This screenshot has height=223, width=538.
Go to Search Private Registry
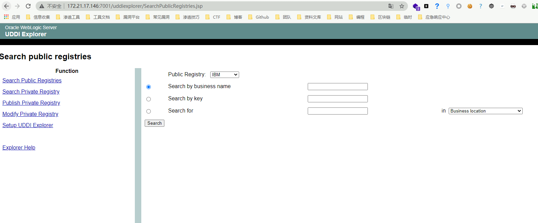31,92
